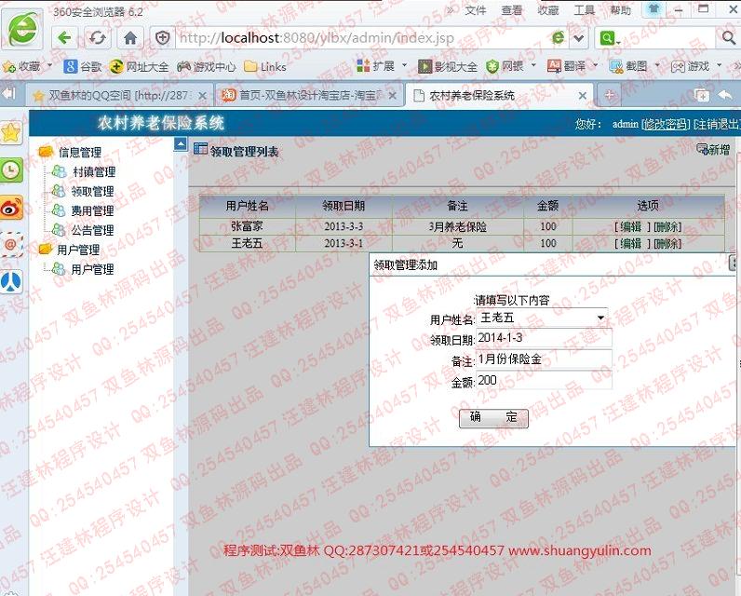
Task: Click the address bar URL field
Action: (359, 38)
